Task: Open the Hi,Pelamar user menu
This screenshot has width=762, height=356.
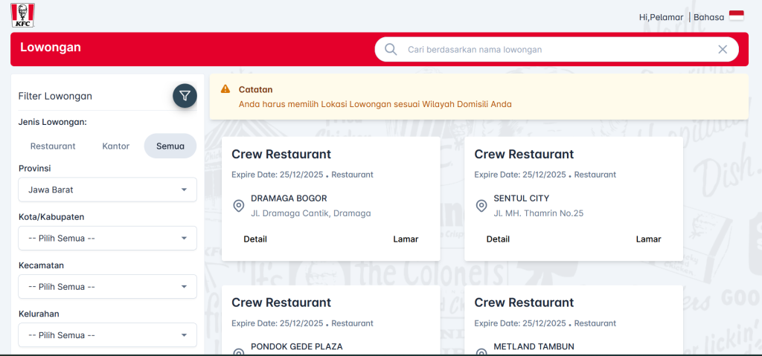Action: 661,17
